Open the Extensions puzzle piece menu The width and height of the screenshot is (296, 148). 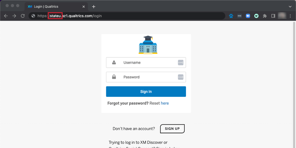pyautogui.click(x=265, y=16)
